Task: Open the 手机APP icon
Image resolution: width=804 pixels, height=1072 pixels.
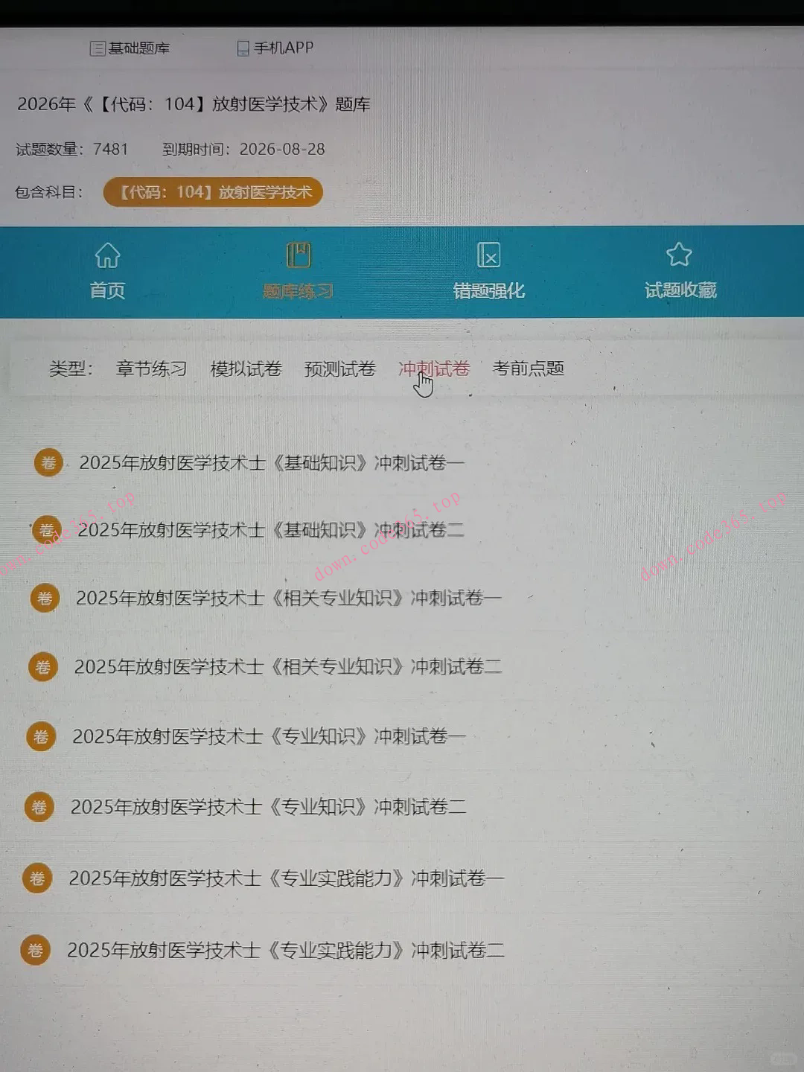Action: (242, 48)
